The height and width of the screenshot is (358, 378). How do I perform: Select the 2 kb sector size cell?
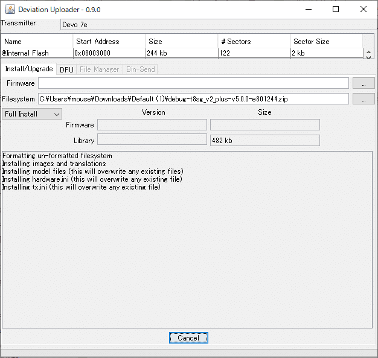point(327,53)
